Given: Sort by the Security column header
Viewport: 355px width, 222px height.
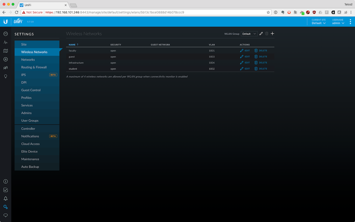Looking at the screenshot, I should (x=116, y=45).
